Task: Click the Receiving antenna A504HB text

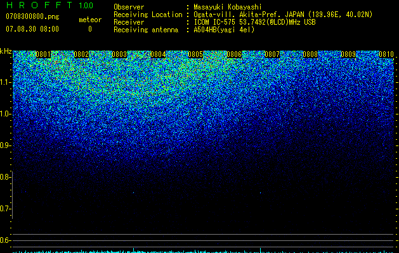Action: pyautogui.click(x=224, y=30)
